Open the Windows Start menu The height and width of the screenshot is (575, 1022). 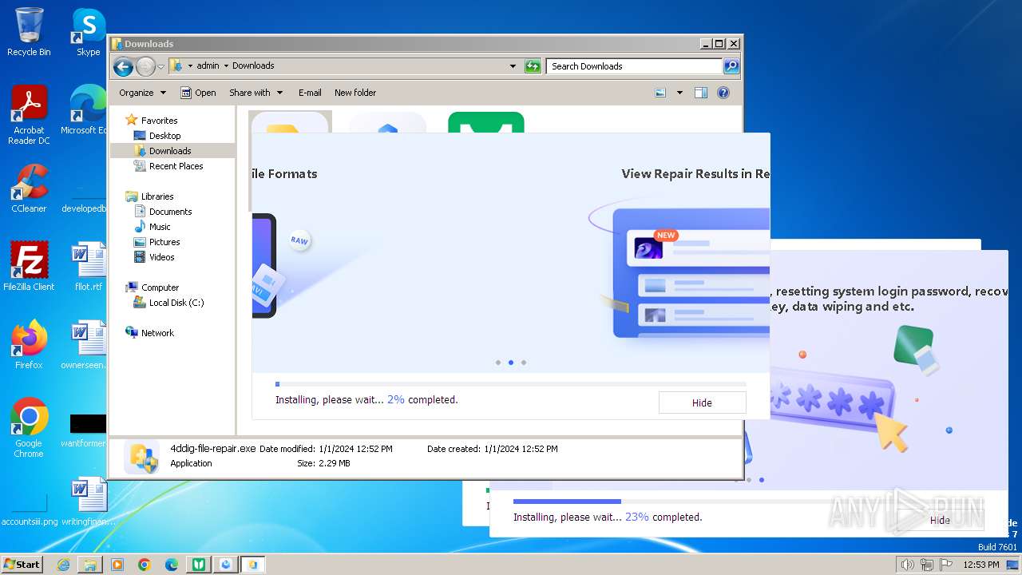point(22,565)
